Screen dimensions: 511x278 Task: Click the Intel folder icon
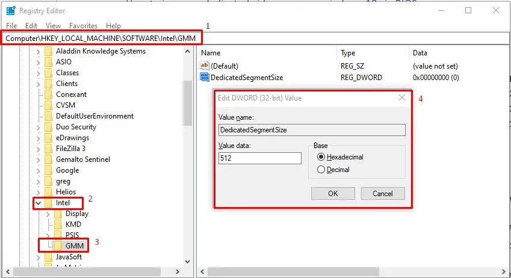point(48,203)
